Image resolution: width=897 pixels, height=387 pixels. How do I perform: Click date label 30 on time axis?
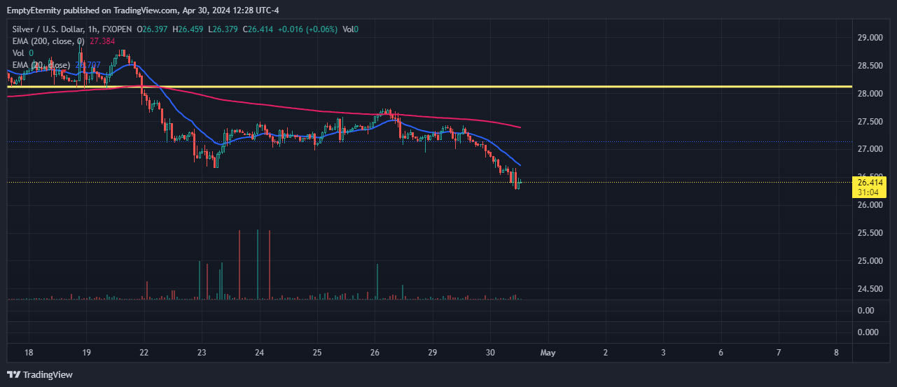tap(490, 353)
